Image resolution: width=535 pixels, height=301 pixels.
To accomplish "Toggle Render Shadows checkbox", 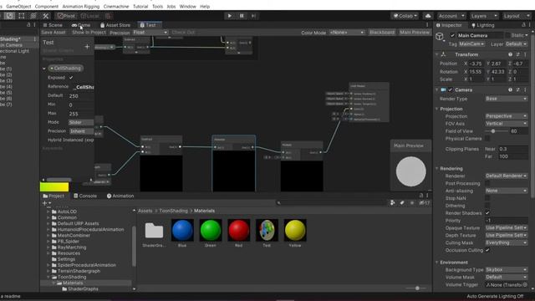I will coord(487,213).
